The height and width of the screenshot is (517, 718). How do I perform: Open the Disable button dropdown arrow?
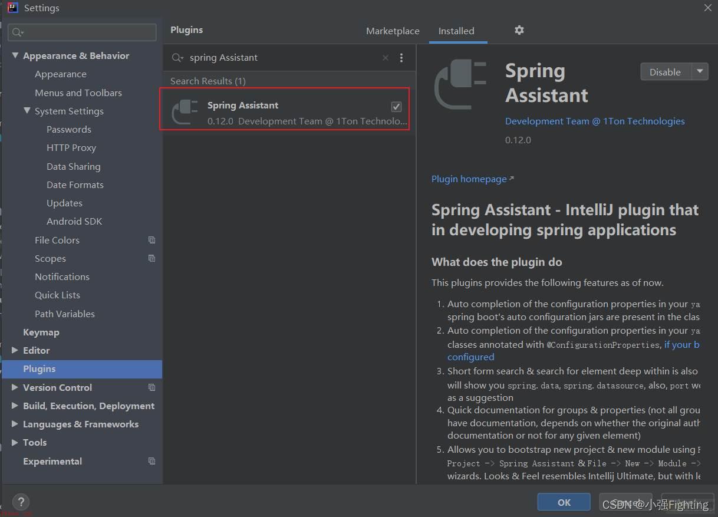point(700,71)
